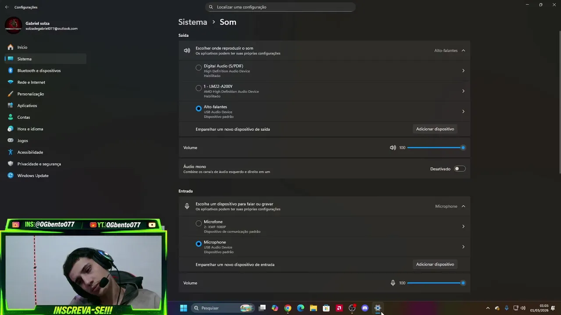561x315 pixels.
Task: Click the Sistema sidebar entry
Action: tap(46, 59)
